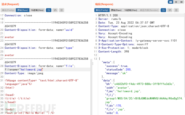This screenshot has width=185, height=115.
Task: Switch to combined tabbed layout view
Action: tap(182, 2)
